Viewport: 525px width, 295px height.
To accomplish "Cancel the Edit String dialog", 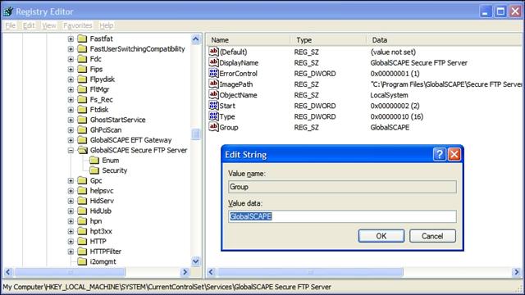I will pos(432,236).
